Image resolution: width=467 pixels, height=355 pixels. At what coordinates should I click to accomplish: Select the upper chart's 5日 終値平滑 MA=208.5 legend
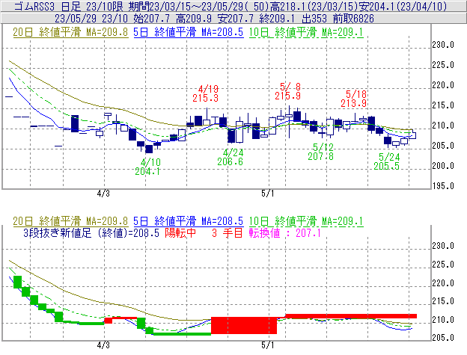[x=189, y=32]
